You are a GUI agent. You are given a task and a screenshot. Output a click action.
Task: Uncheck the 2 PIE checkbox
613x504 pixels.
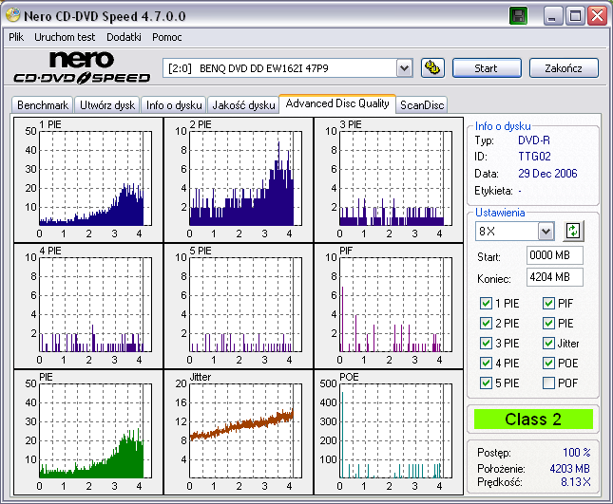[x=486, y=324]
